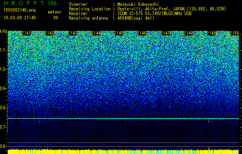The height and width of the screenshot is (154, 242).
Task: Click time marker 2142
Action: pyautogui.click(x=50, y=33)
